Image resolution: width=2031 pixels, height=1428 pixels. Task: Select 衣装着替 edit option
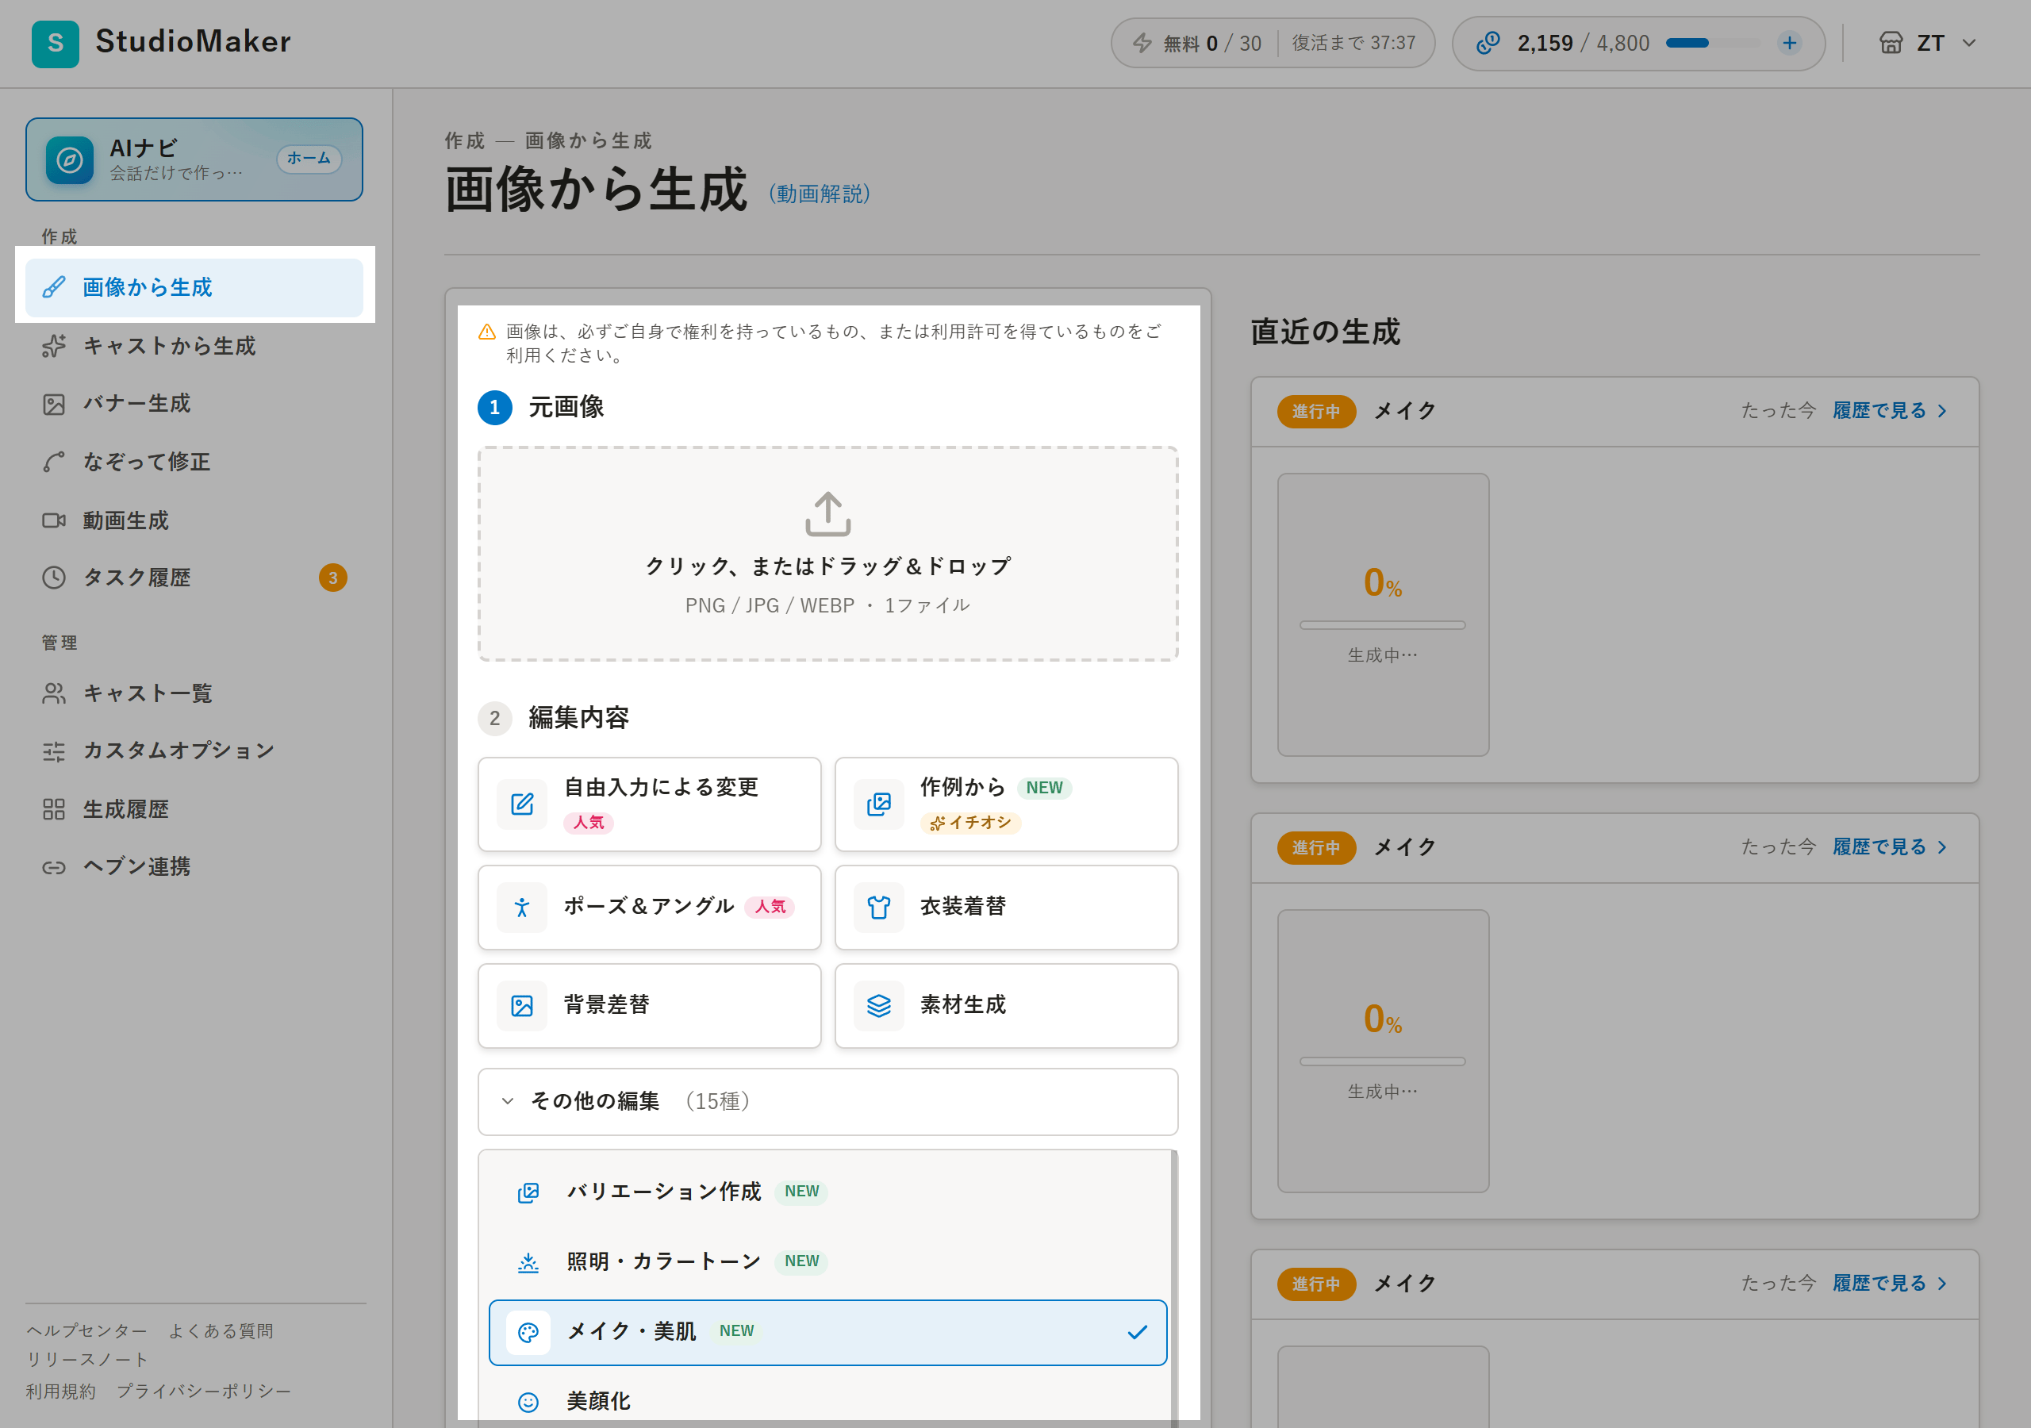point(1006,908)
